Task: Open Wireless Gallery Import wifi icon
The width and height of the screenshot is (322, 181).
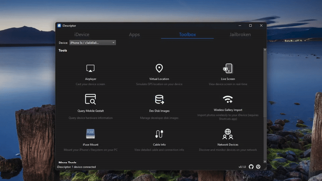Action: click(x=228, y=99)
